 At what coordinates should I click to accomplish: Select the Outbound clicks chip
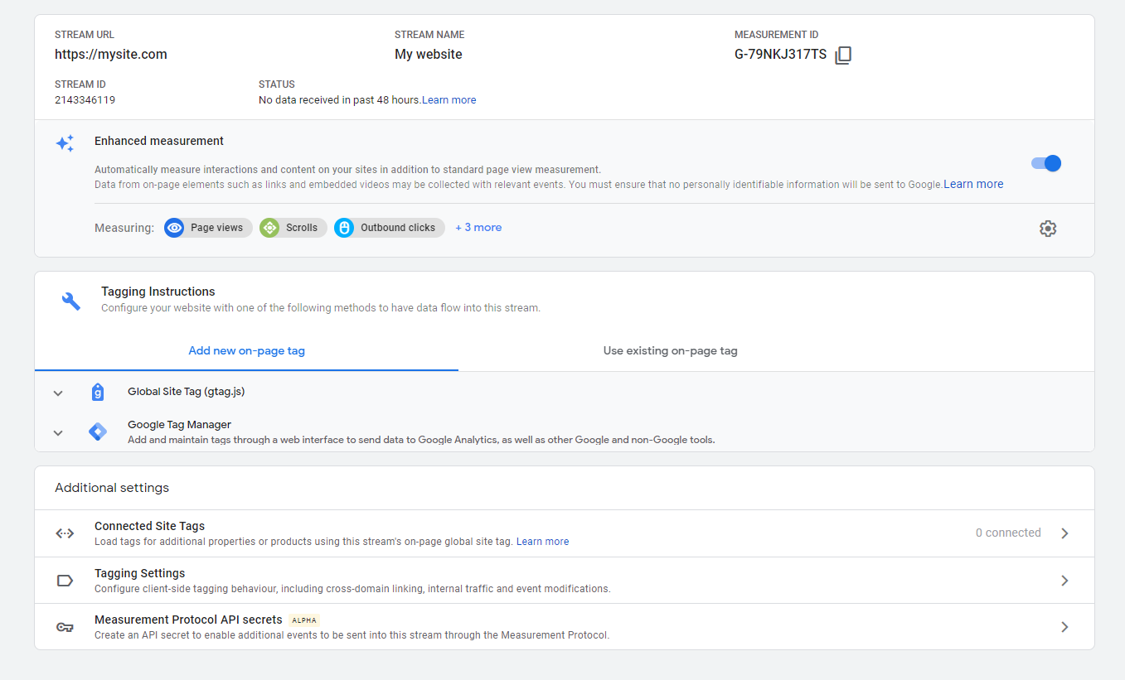[x=390, y=228]
